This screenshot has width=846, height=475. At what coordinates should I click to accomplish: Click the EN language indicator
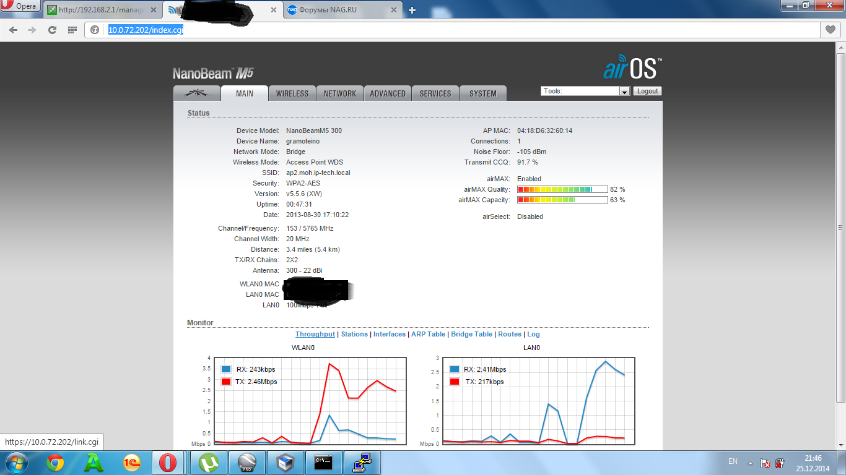[733, 461]
